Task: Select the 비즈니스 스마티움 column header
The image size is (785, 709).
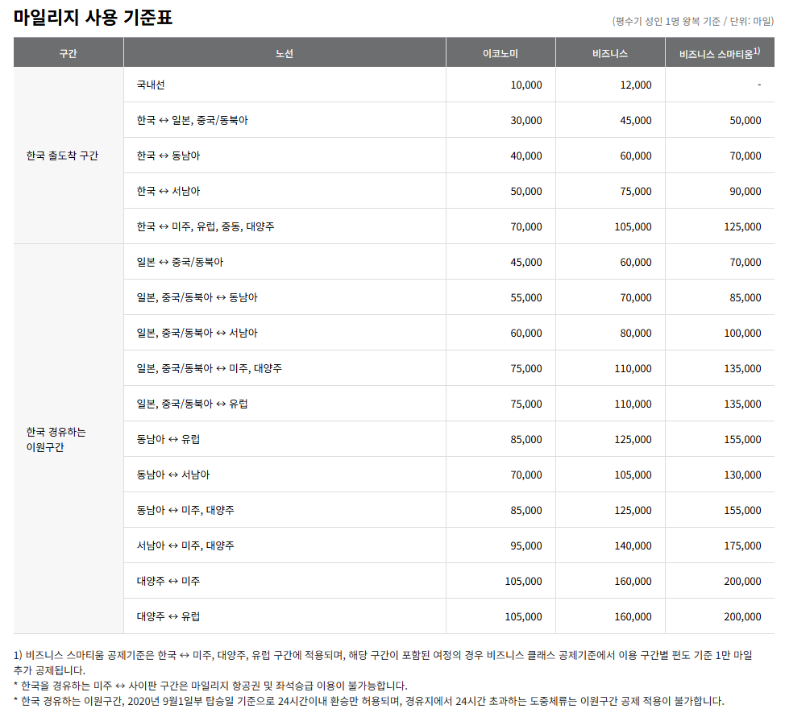Action: [720, 53]
